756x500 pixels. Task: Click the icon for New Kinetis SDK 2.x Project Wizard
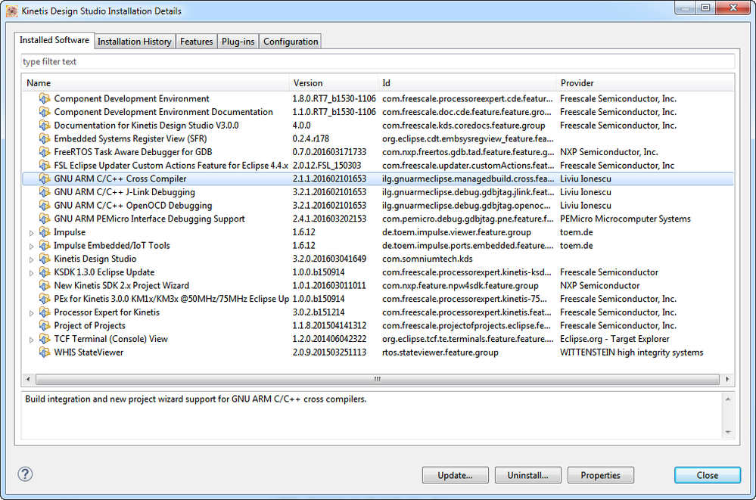[45, 285]
